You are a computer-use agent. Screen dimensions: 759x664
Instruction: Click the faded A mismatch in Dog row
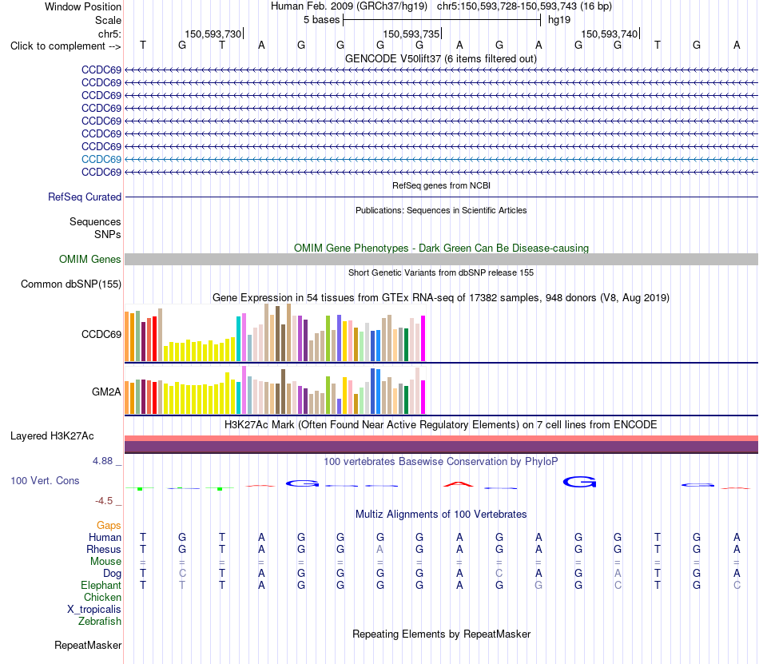click(x=618, y=574)
